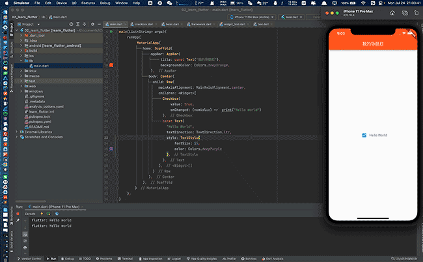Screen dimensions: 423x262
Task: Open the iPhone 11 Pro Max device selector
Action: point(252,17)
